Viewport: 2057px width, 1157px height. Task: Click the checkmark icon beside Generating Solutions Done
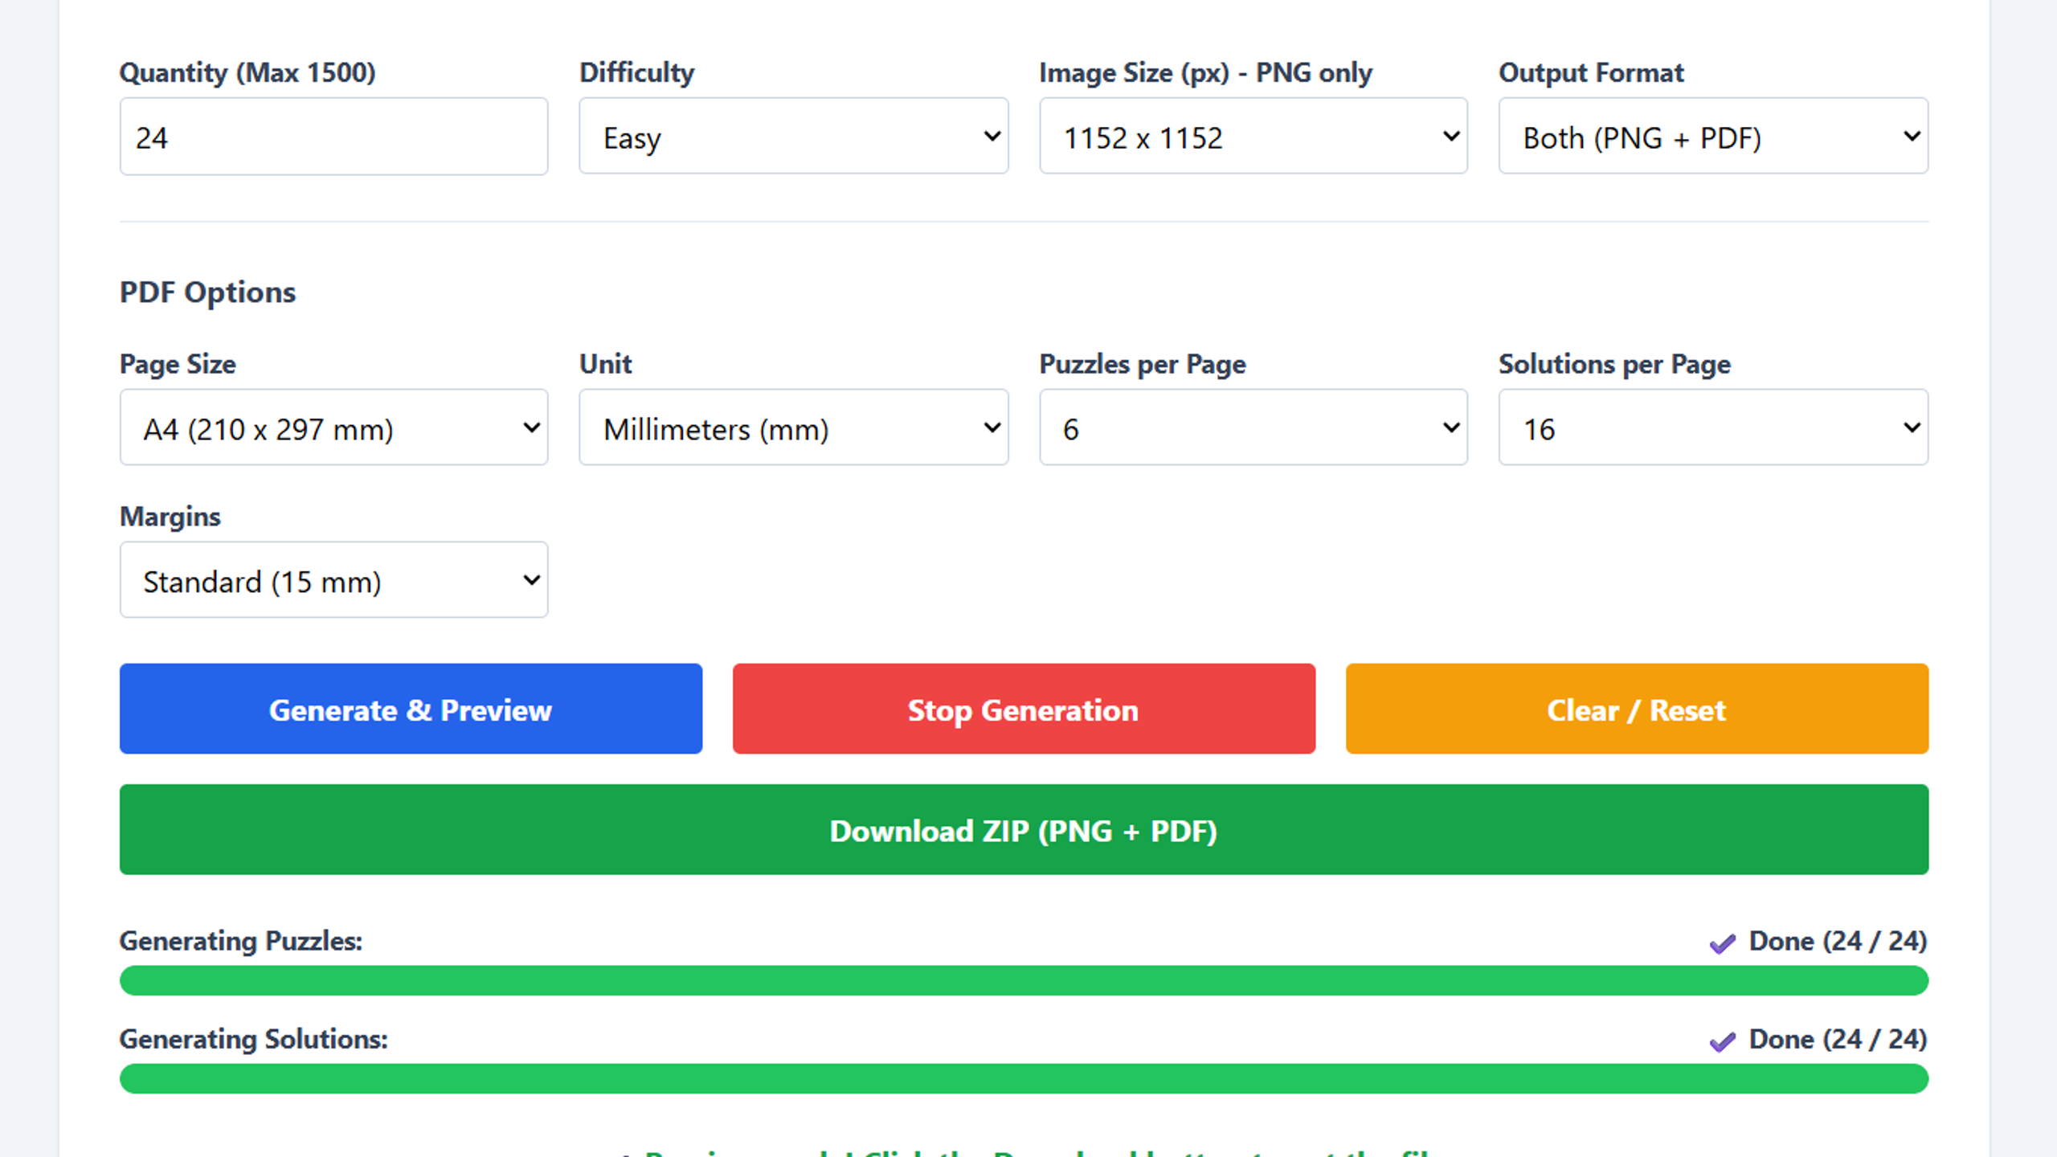point(1722,1041)
